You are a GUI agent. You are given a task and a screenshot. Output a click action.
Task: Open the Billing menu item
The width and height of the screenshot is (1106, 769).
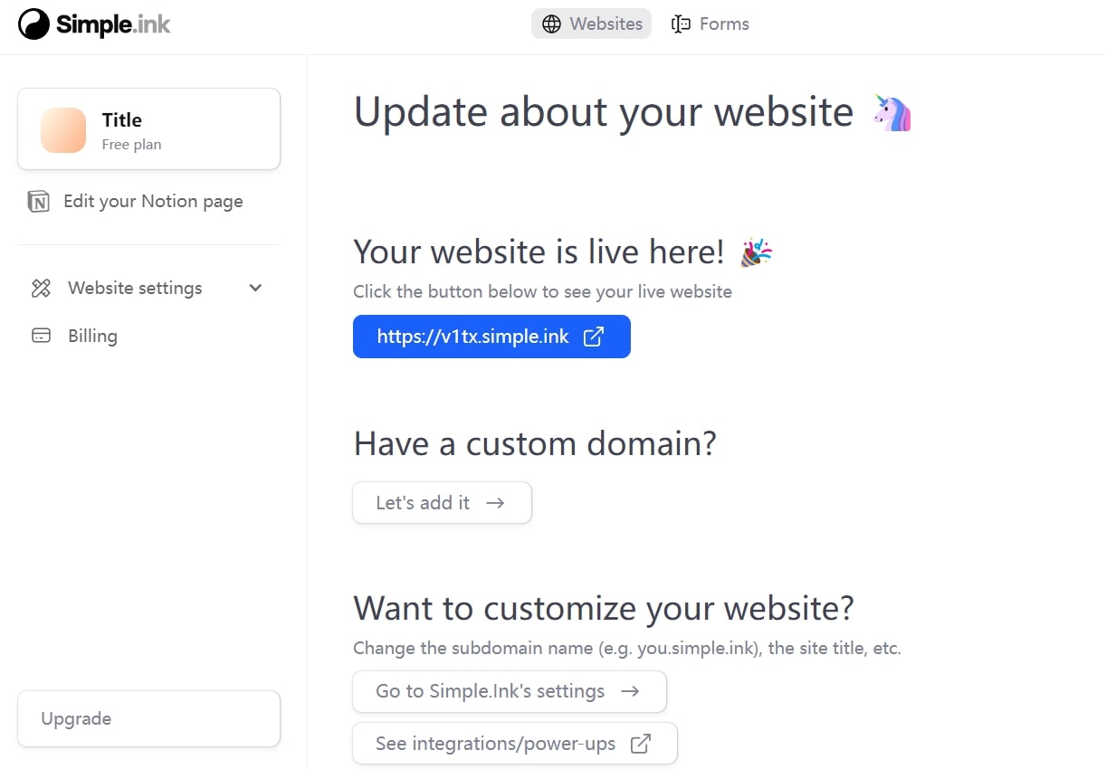pos(92,337)
